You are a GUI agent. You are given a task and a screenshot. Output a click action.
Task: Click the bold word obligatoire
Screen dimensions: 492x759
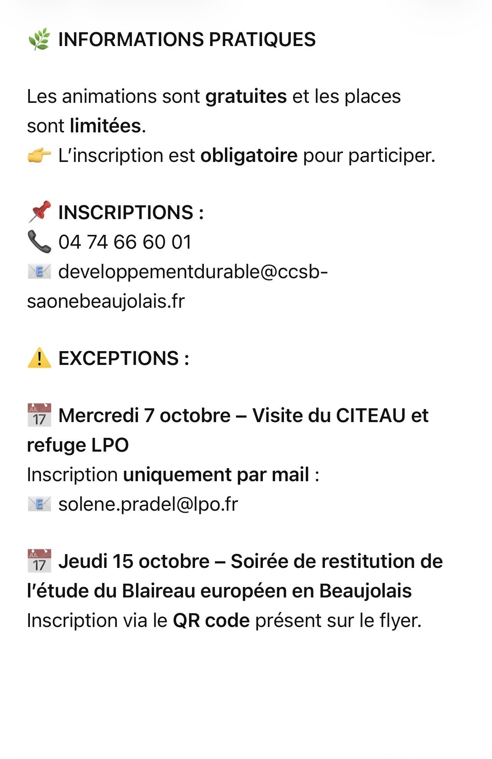249,156
